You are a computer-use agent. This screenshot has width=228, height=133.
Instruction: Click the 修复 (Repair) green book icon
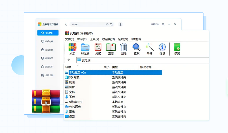pos(177,47)
